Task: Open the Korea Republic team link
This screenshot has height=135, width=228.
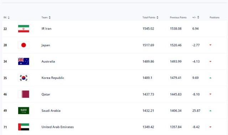Action: click(53, 78)
